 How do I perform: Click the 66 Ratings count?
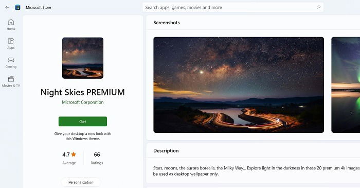[x=97, y=158]
